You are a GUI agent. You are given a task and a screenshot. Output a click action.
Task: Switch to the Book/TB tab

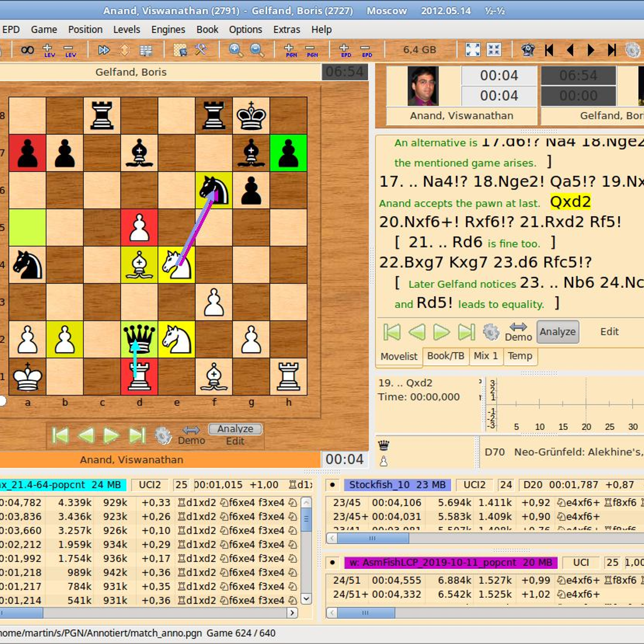(x=446, y=356)
